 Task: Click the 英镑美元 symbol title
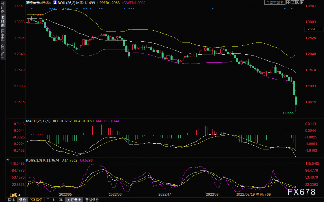click(x=33, y=3)
